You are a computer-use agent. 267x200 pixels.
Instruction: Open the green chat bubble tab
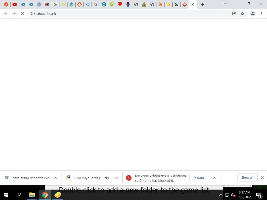click(112, 4)
